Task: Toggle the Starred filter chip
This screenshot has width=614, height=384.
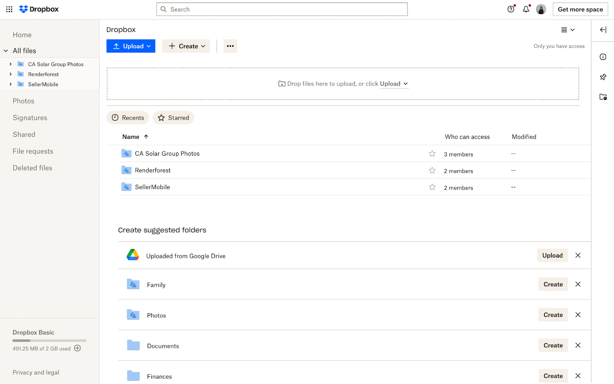Action: 173,118
